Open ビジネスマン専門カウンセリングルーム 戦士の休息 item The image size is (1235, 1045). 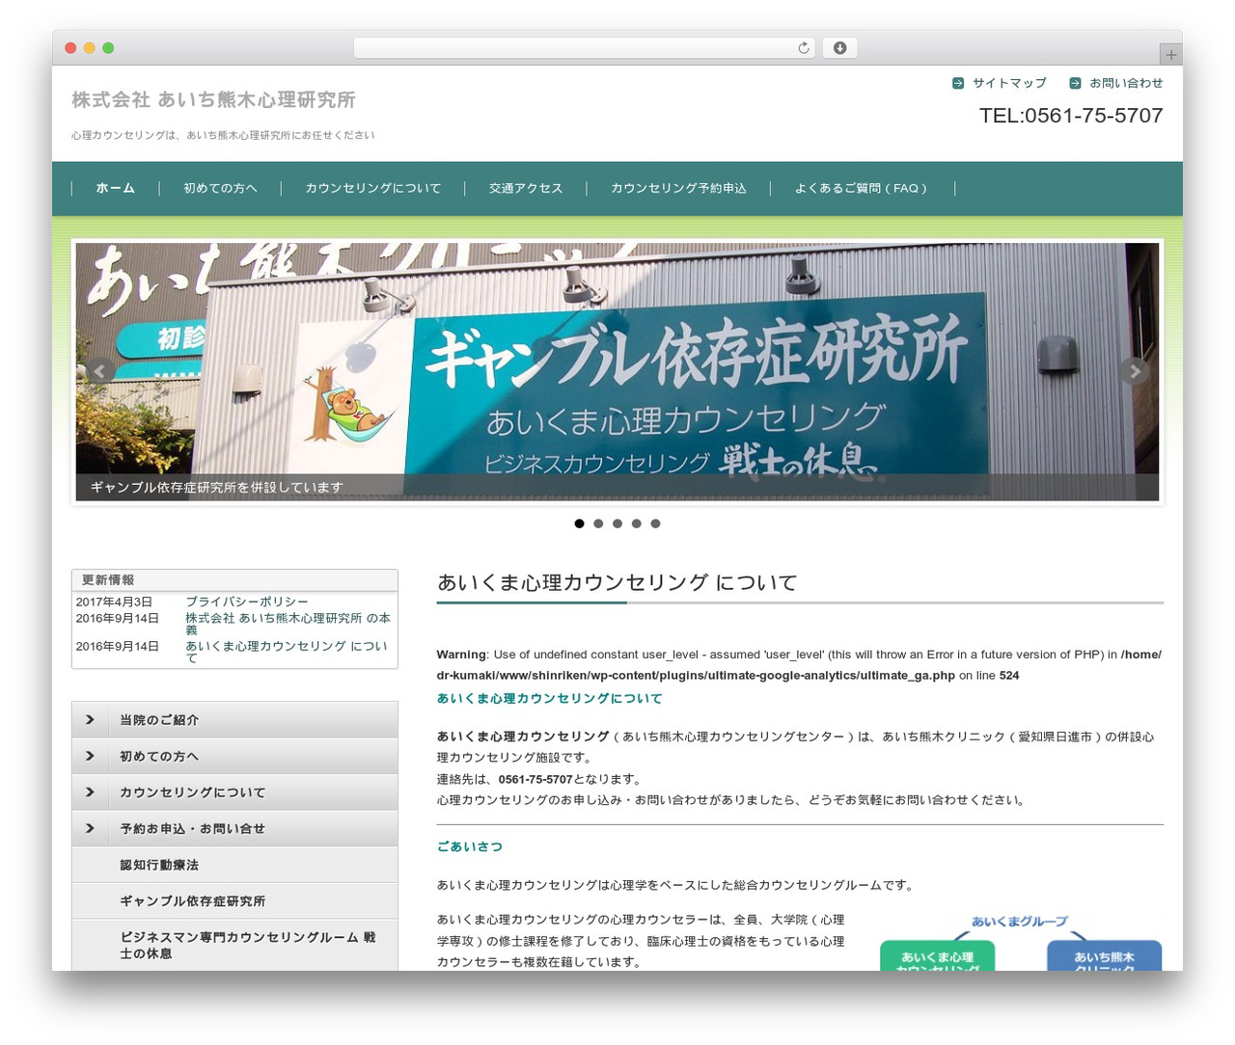click(234, 945)
